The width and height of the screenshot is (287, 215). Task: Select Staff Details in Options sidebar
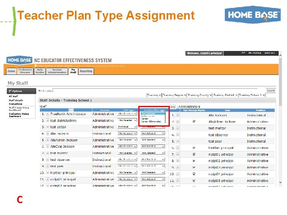tap(16, 100)
